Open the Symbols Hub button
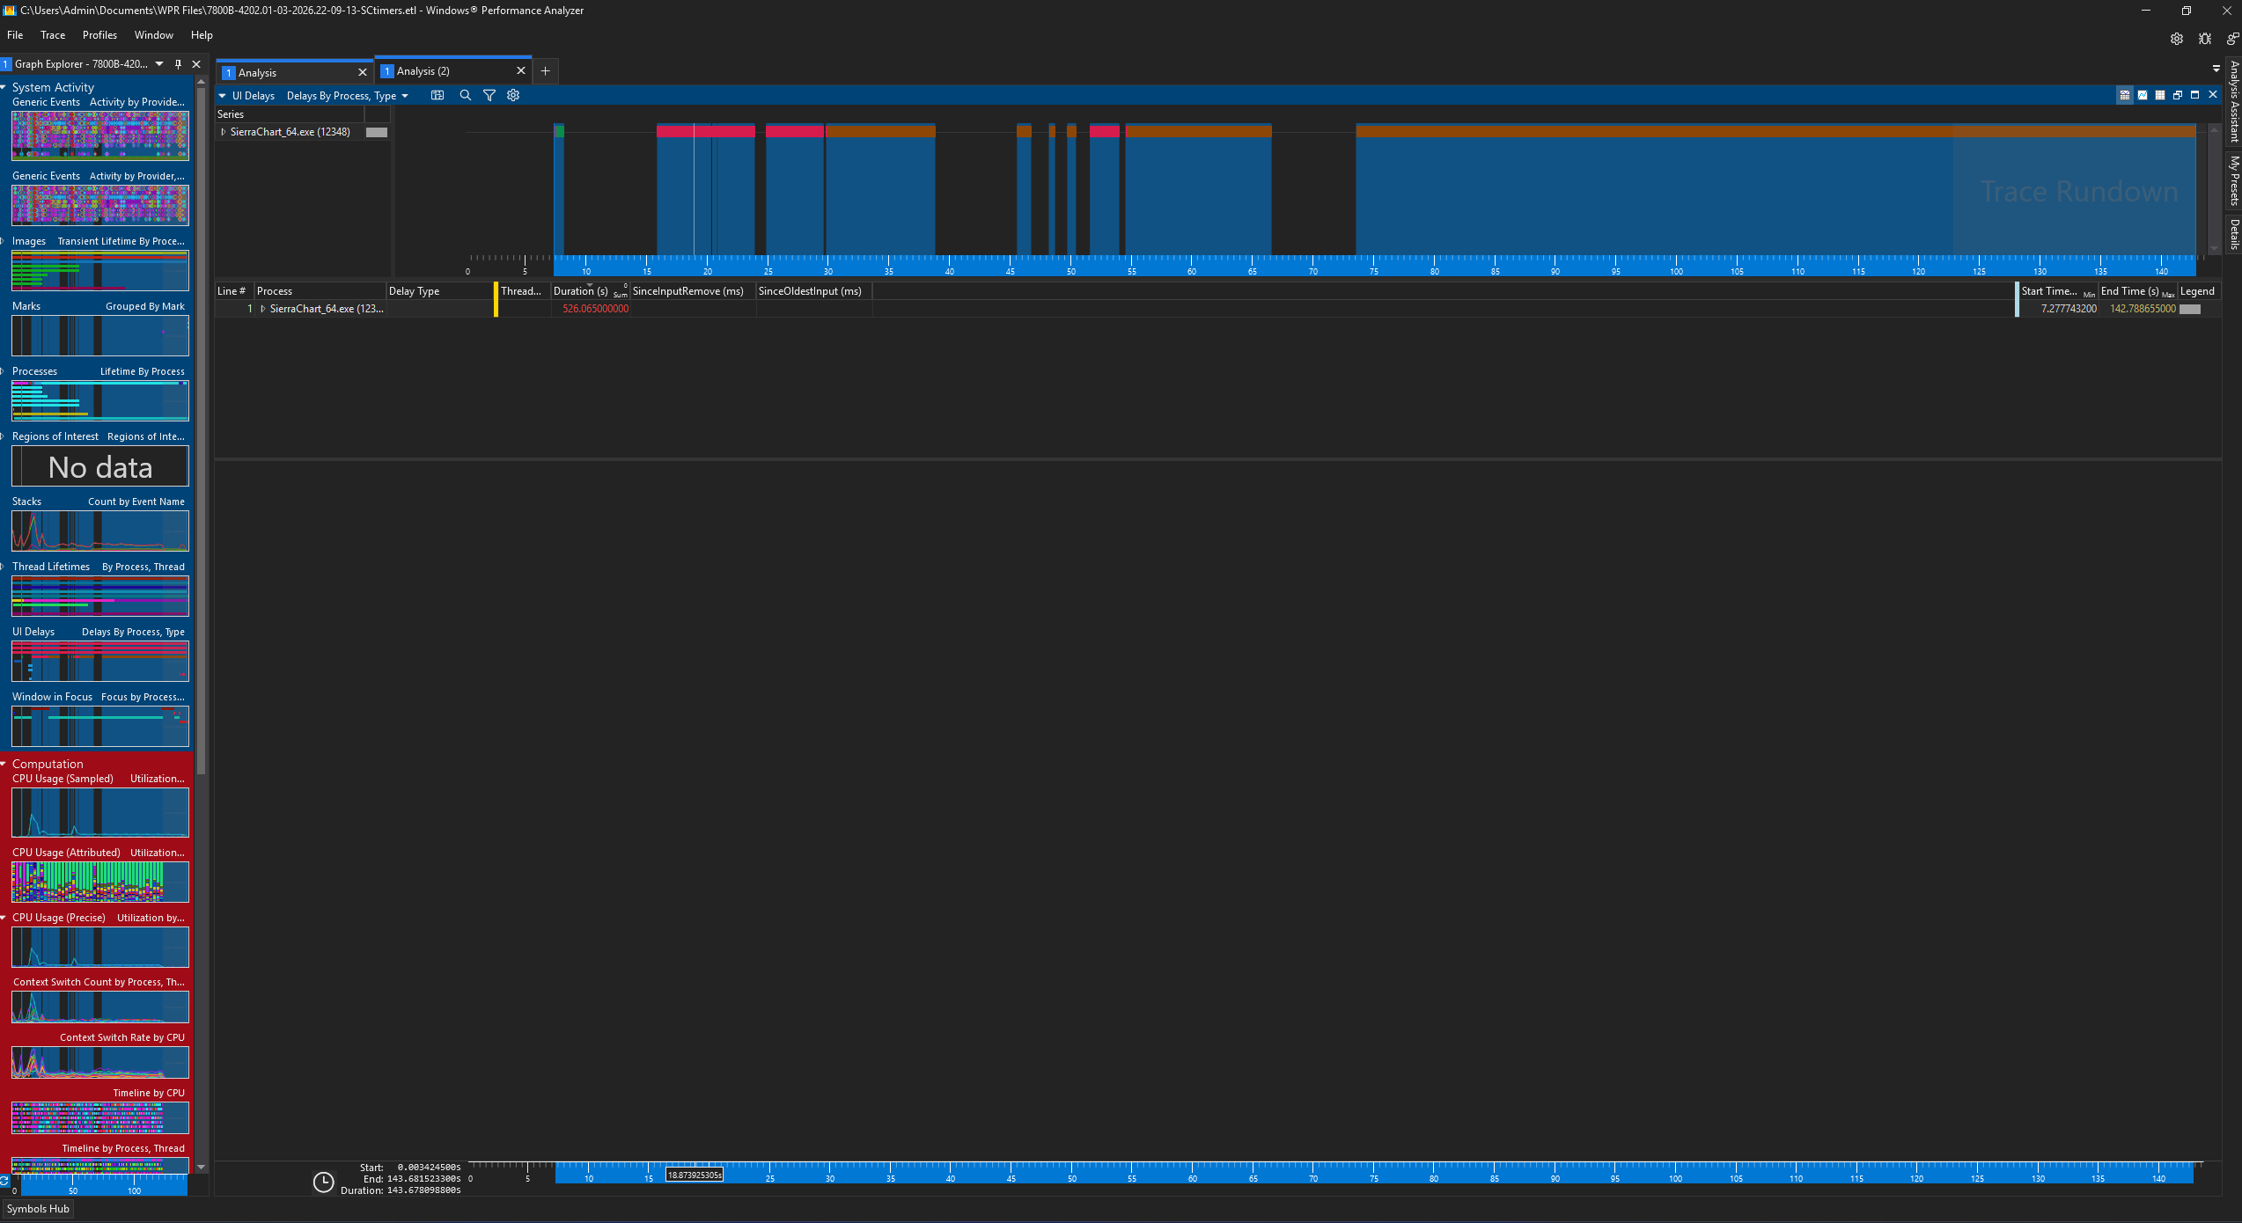 point(38,1208)
